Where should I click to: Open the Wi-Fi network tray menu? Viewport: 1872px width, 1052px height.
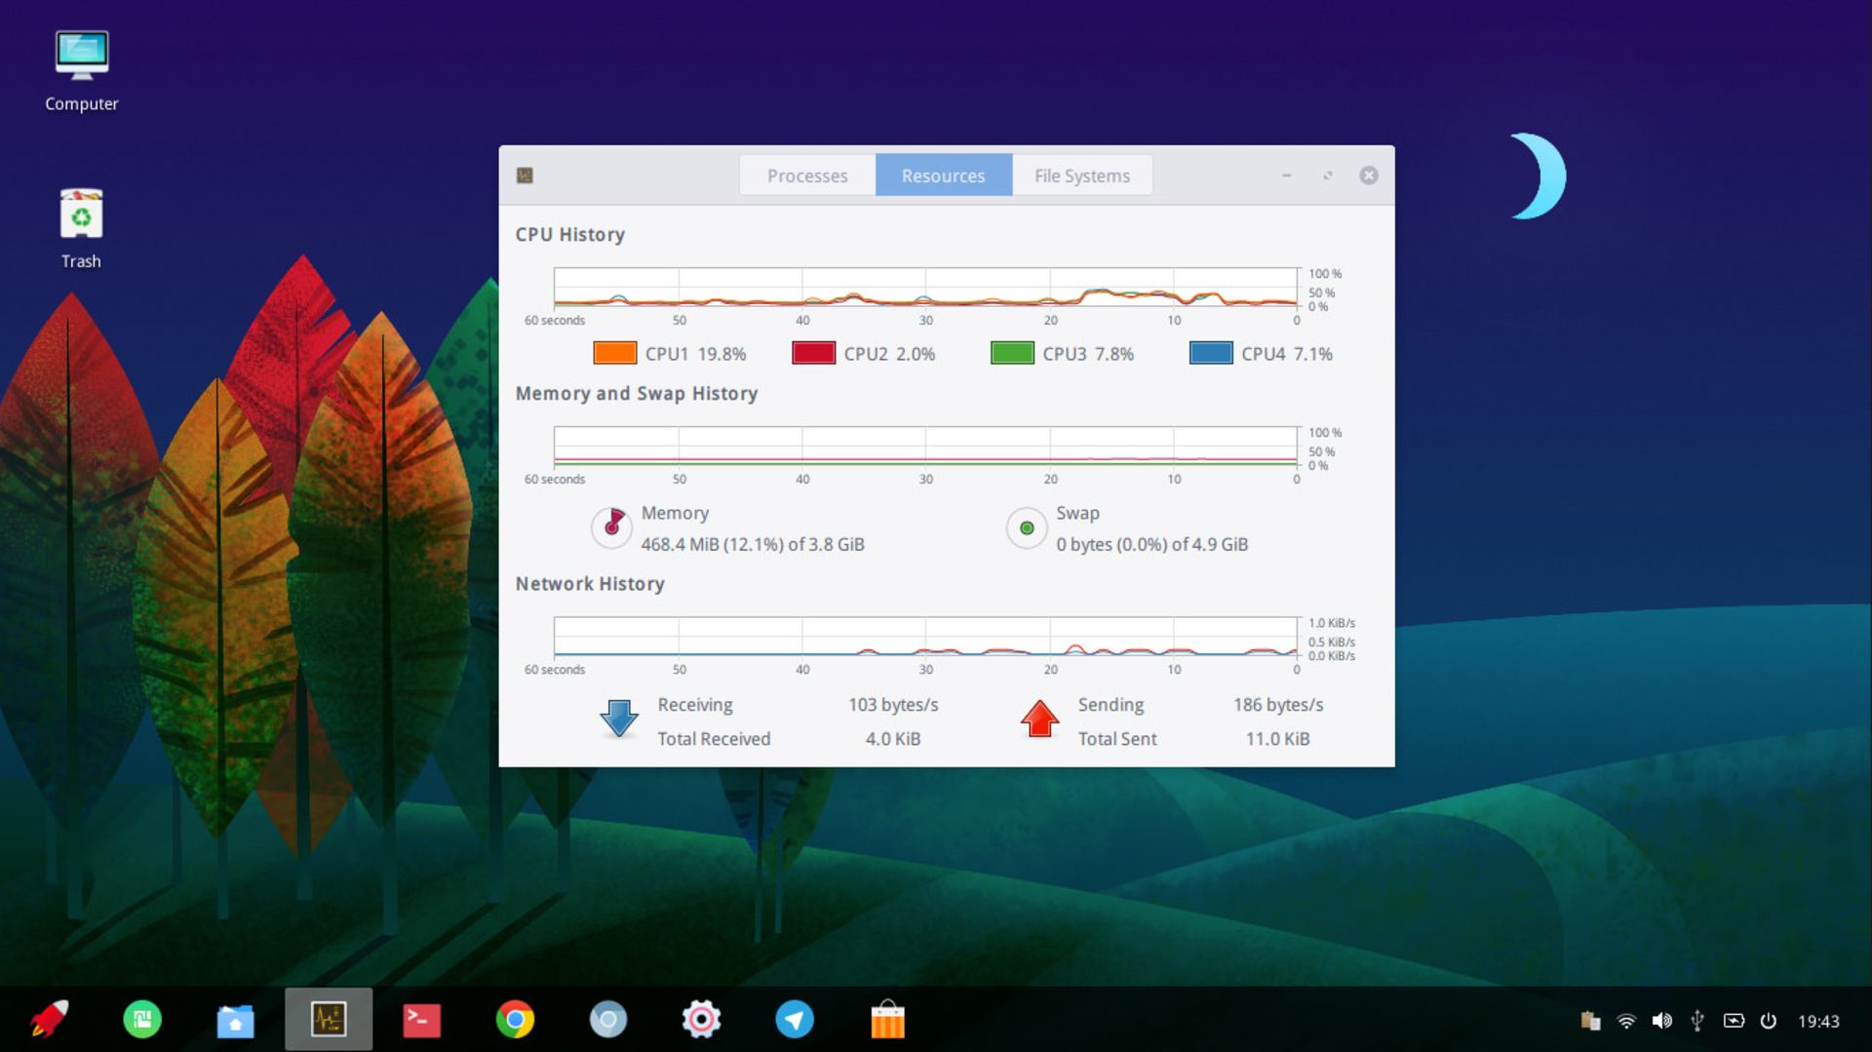point(1625,1021)
